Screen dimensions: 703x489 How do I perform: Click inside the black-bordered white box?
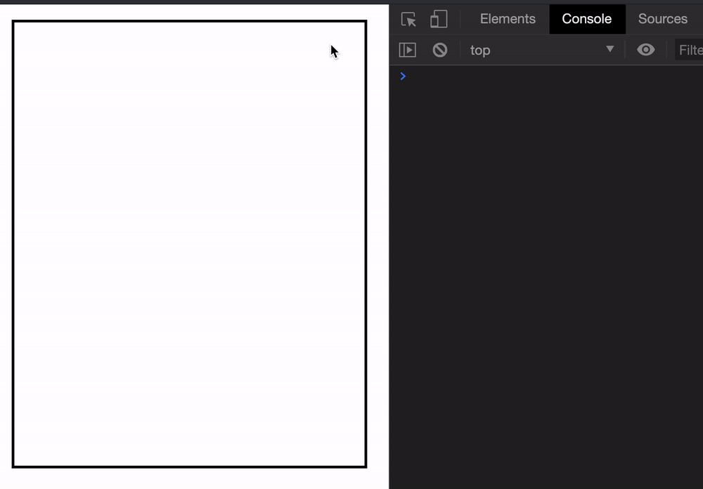[190, 246]
